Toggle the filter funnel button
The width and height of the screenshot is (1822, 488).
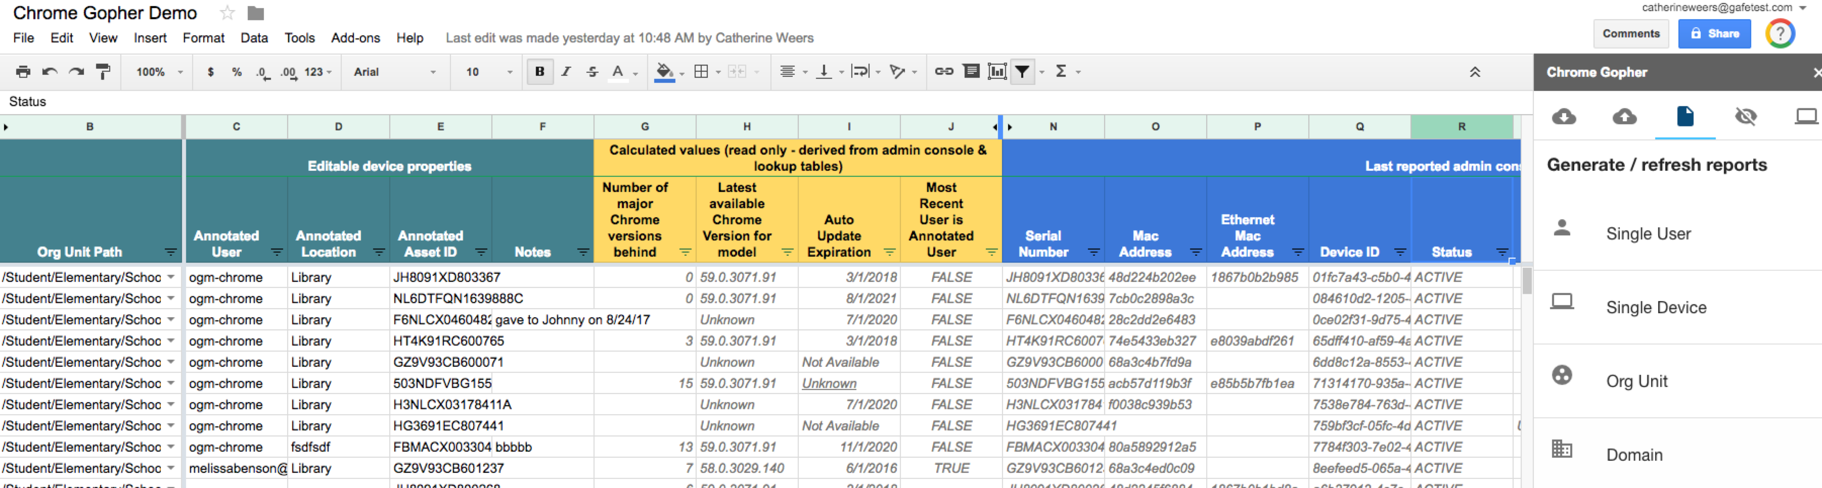tap(1022, 71)
